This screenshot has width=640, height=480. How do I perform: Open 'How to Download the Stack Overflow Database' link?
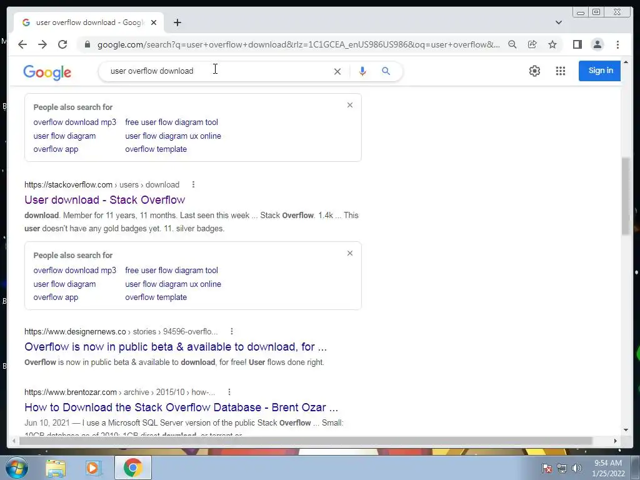click(181, 407)
